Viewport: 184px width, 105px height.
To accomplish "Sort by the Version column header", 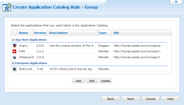I will pos(40,33).
